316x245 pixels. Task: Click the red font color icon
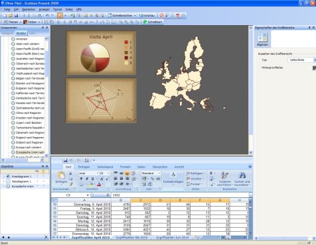click(x=99, y=184)
